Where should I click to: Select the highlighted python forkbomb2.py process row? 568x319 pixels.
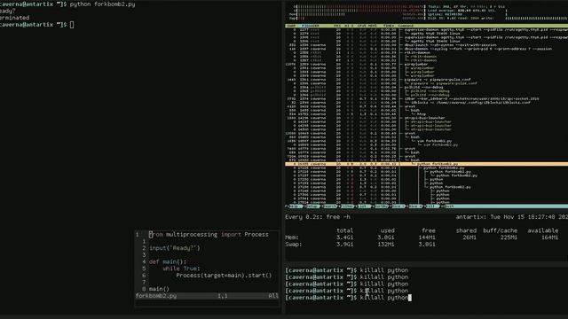pos(426,164)
